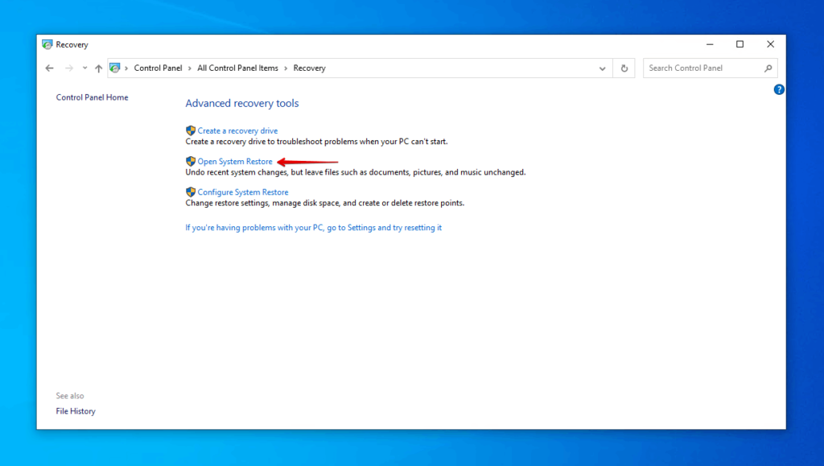This screenshot has height=466, width=824.
Task: Click the refresh icon in the address bar
Action: pos(624,68)
